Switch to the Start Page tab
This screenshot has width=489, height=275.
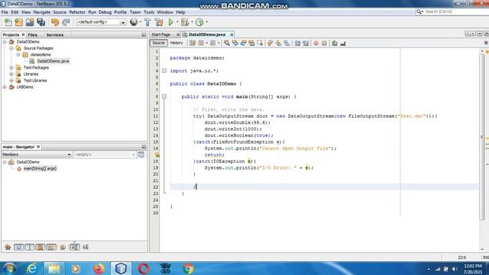[x=161, y=34]
